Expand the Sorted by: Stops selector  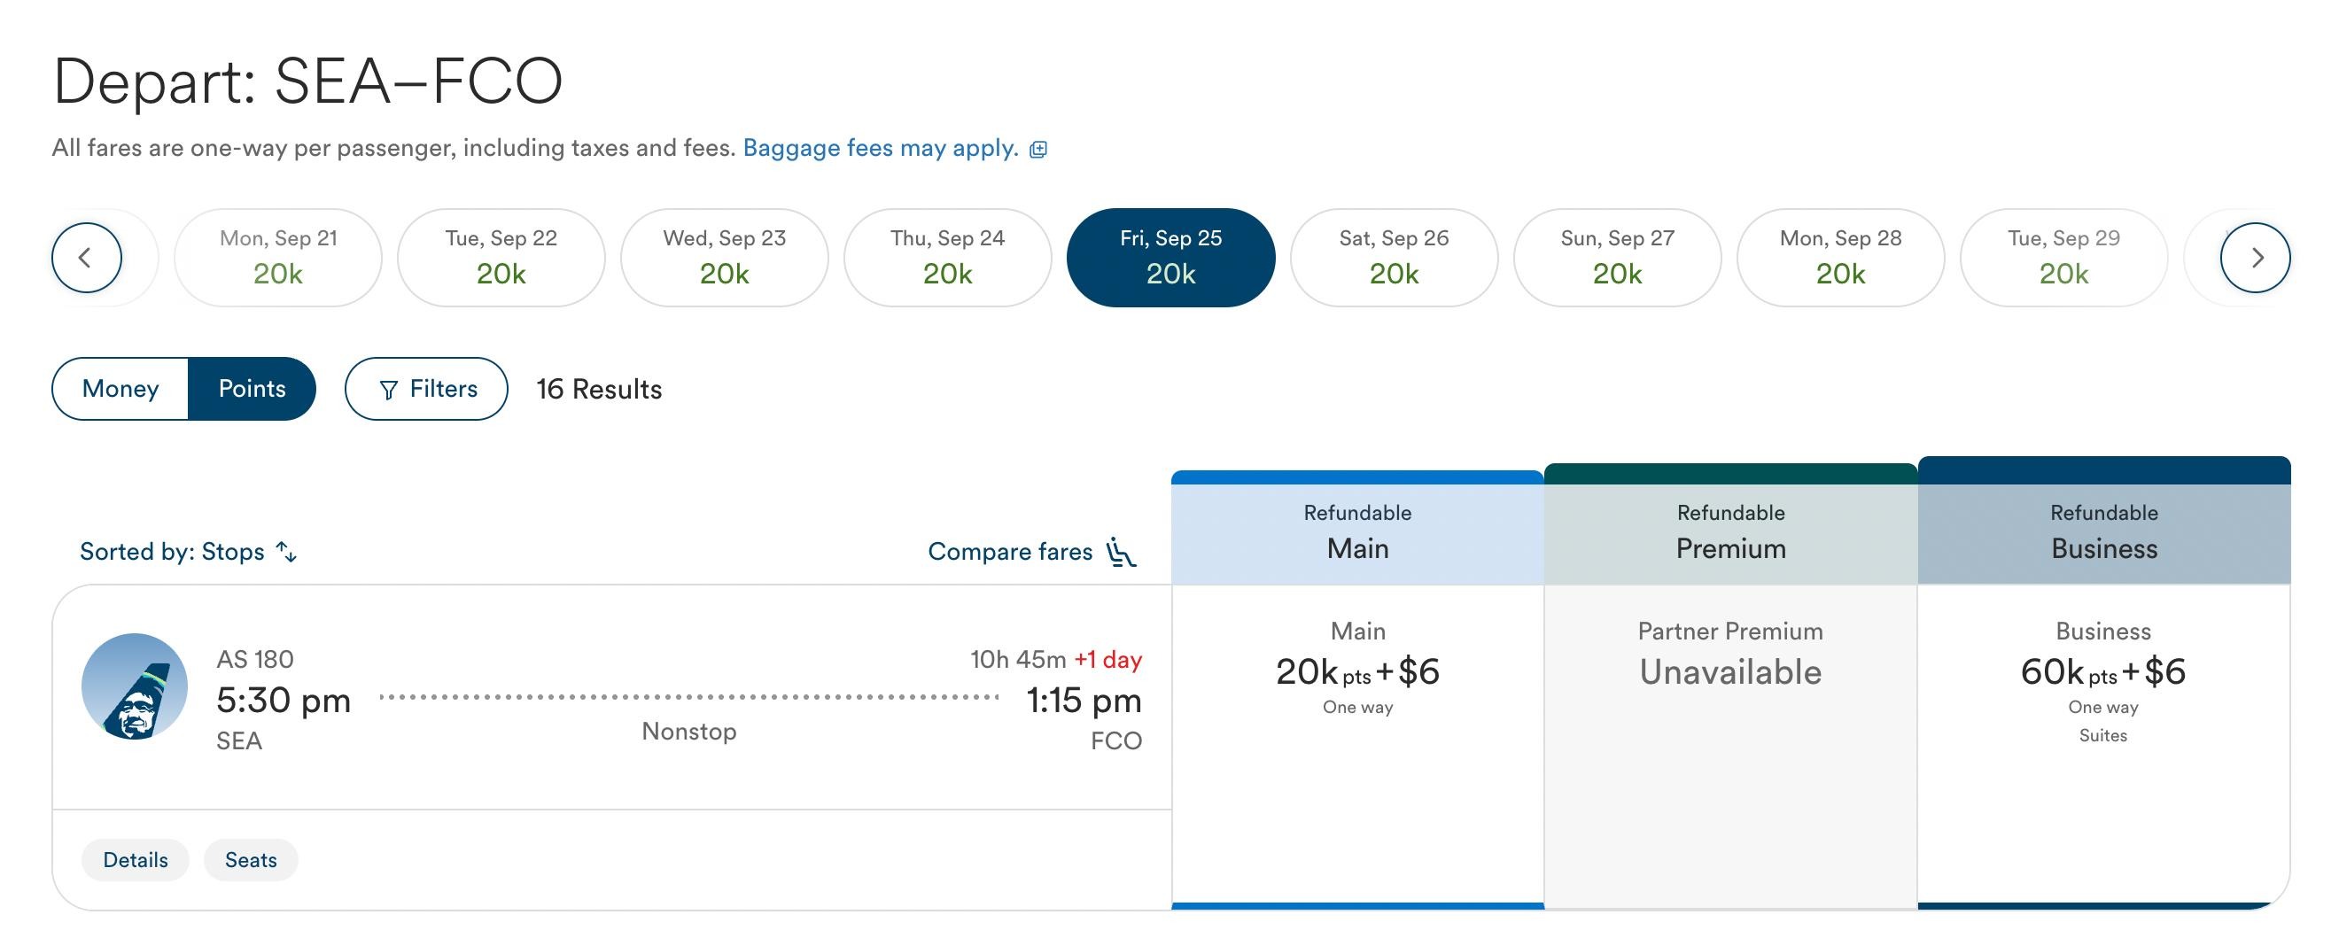pyautogui.click(x=173, y=552)
